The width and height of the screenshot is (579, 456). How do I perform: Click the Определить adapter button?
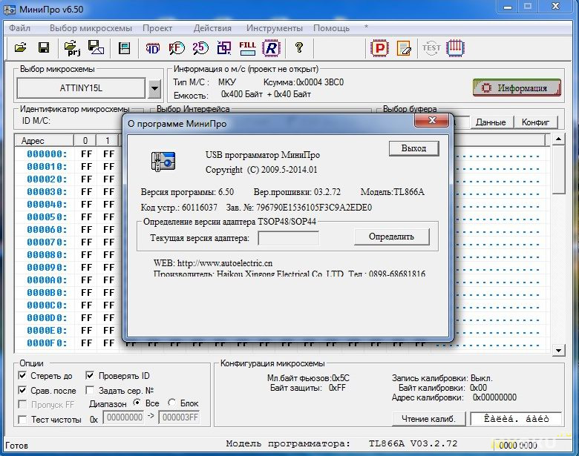(391, 237)
